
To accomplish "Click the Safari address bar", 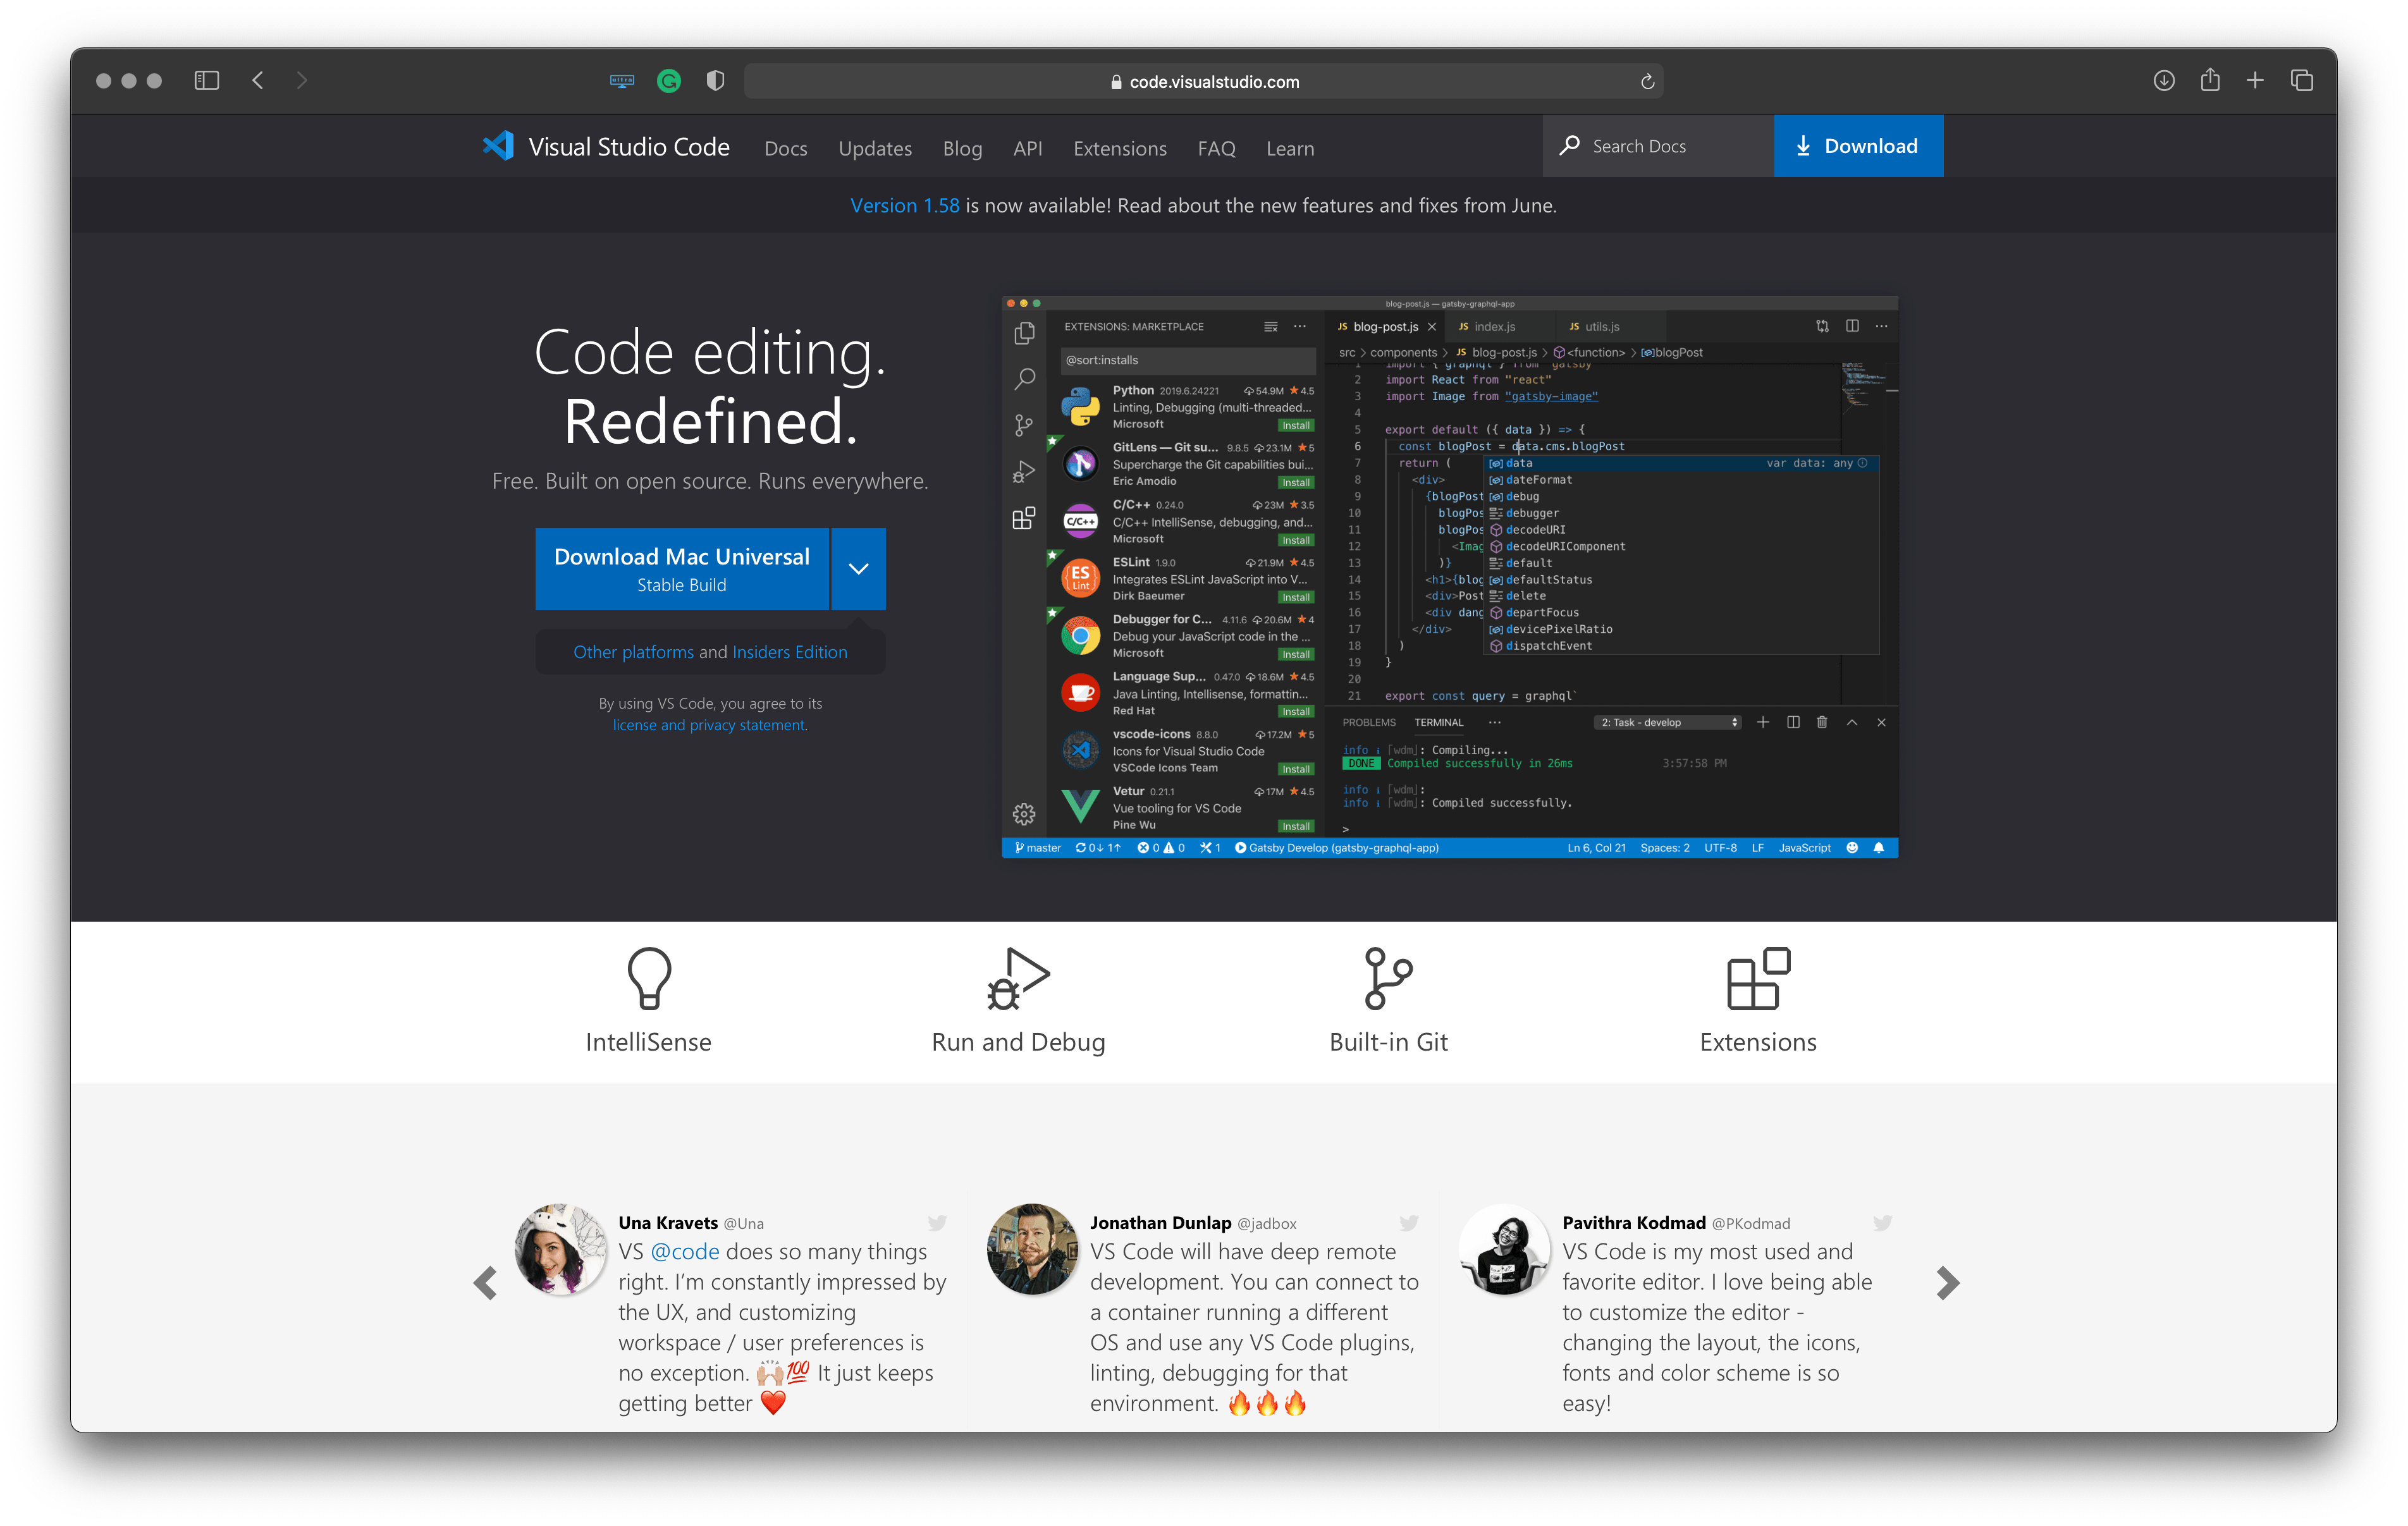I will tap(1203, 82).
